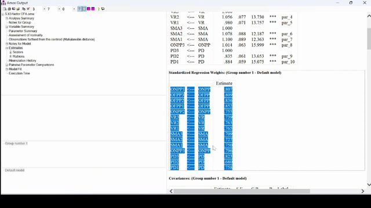Click the 15.999 critical ratio value
371x208 pixels.
pyautogui.click(x=257, y=45)
